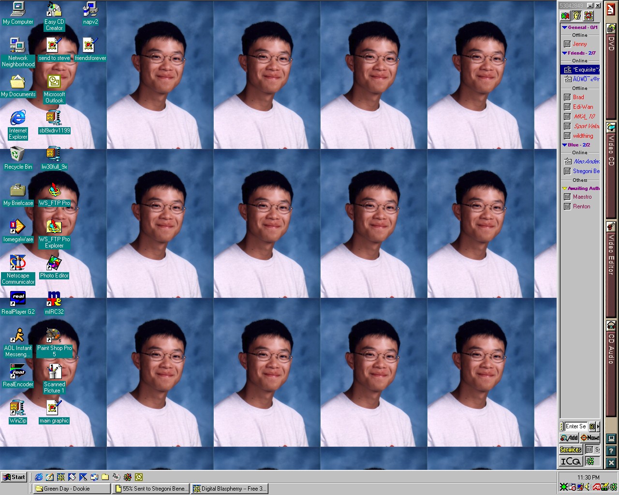The image size is (619, 495).
Task: Click the first ICQ top toolbar icon
Action: click(565, 15)
